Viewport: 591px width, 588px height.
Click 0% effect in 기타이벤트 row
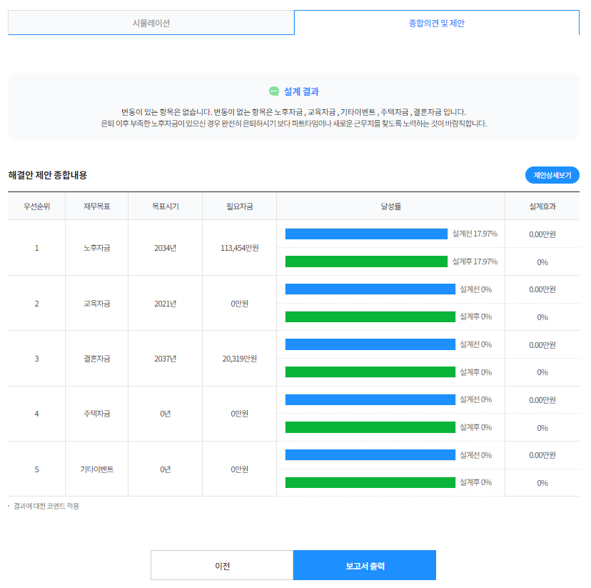(x=542, y=483)
